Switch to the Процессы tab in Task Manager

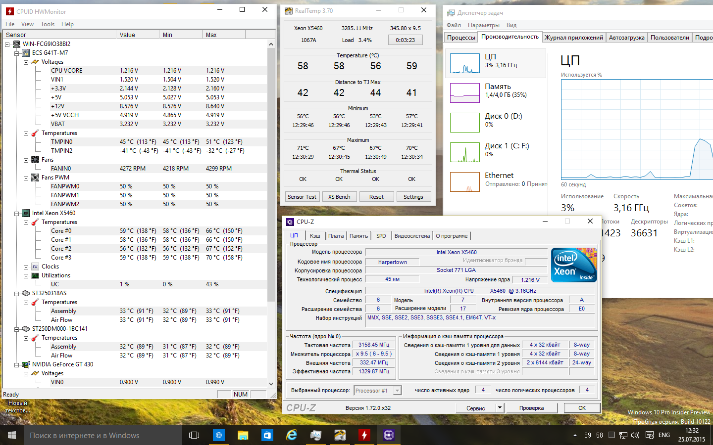click(x=461, y=37)
